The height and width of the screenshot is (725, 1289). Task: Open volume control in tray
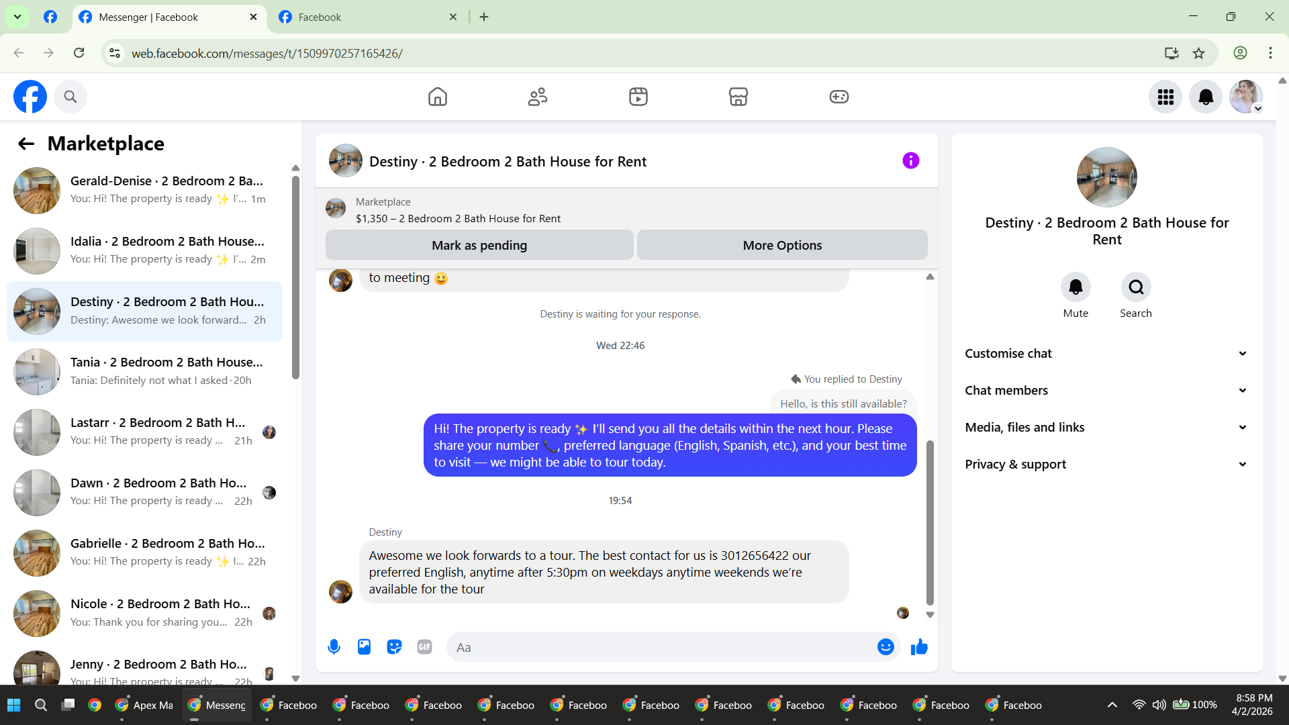click(x=1159, y=705)
